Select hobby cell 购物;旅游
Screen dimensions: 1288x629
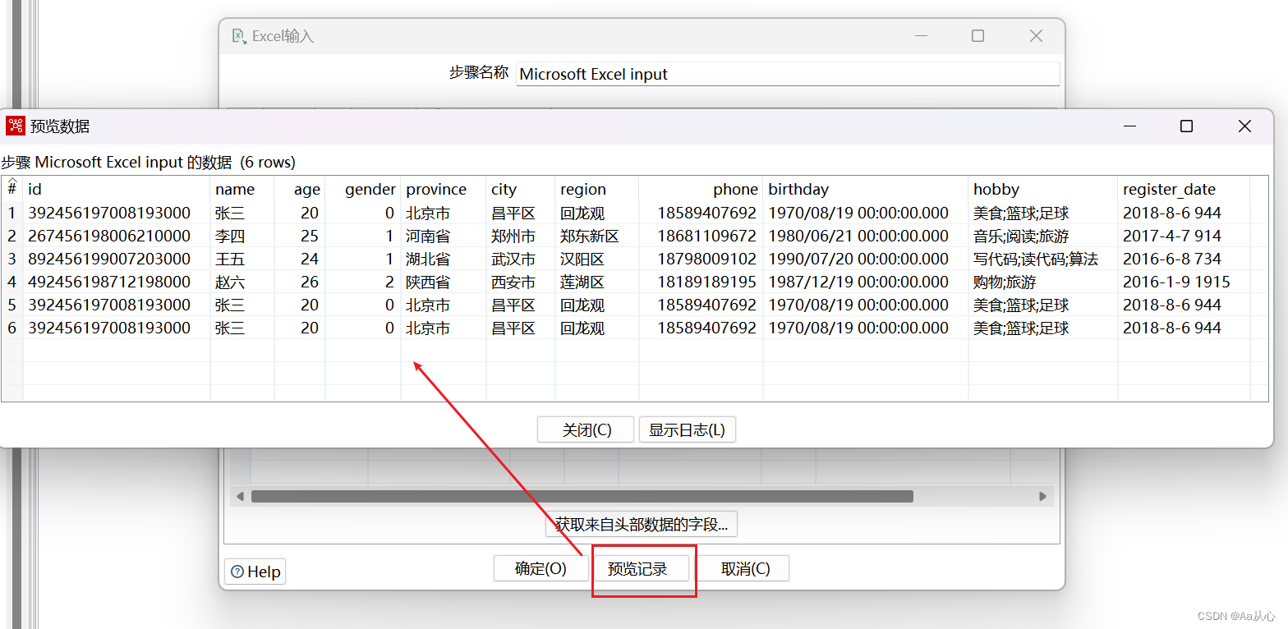(x=1043, y=282)
